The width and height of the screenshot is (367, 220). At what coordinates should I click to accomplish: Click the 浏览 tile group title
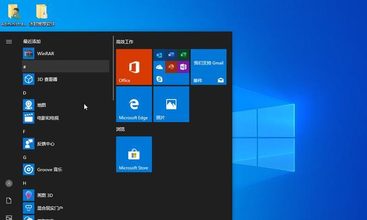[120, 129]
